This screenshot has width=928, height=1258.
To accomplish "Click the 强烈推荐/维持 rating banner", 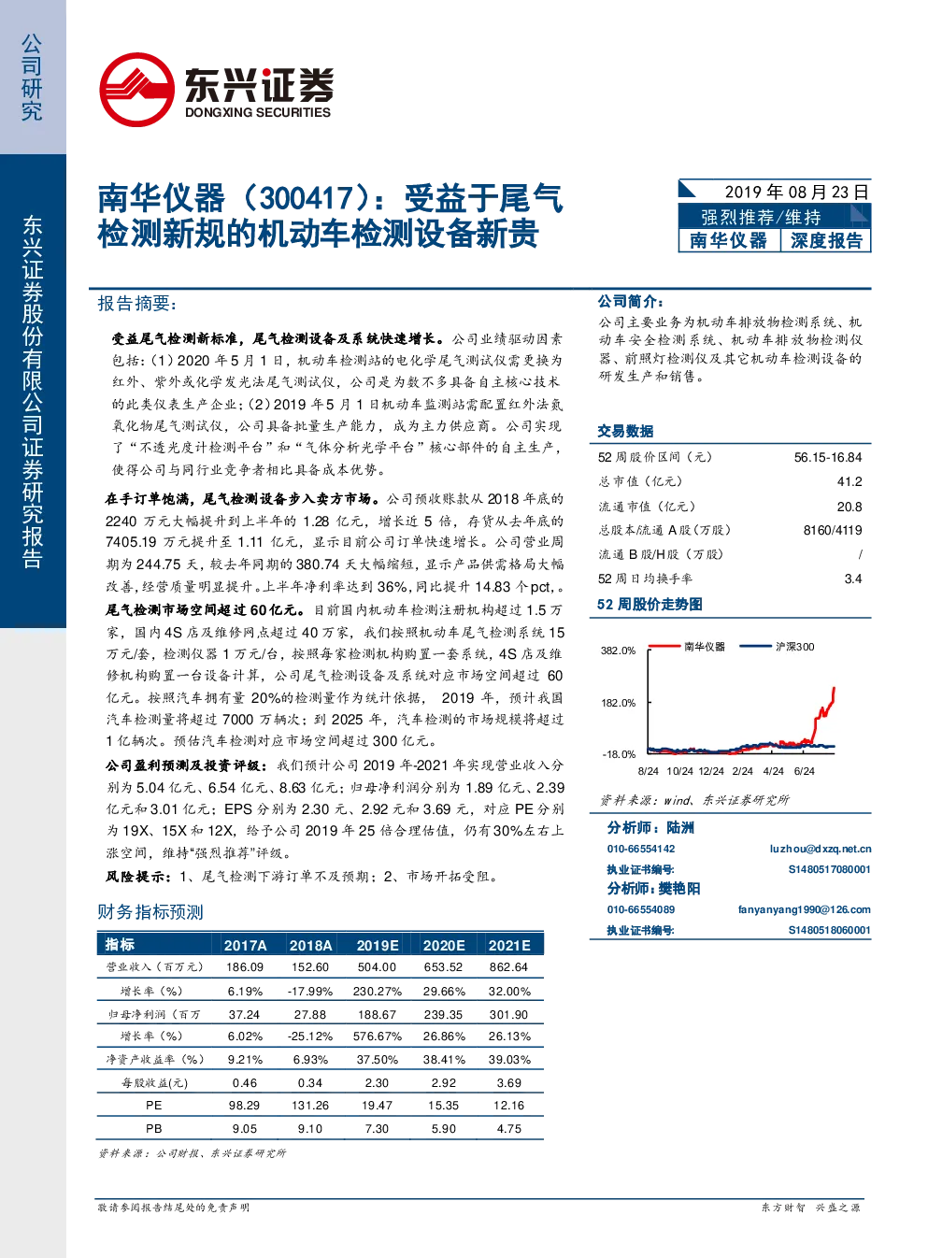I will click(775, 217).
